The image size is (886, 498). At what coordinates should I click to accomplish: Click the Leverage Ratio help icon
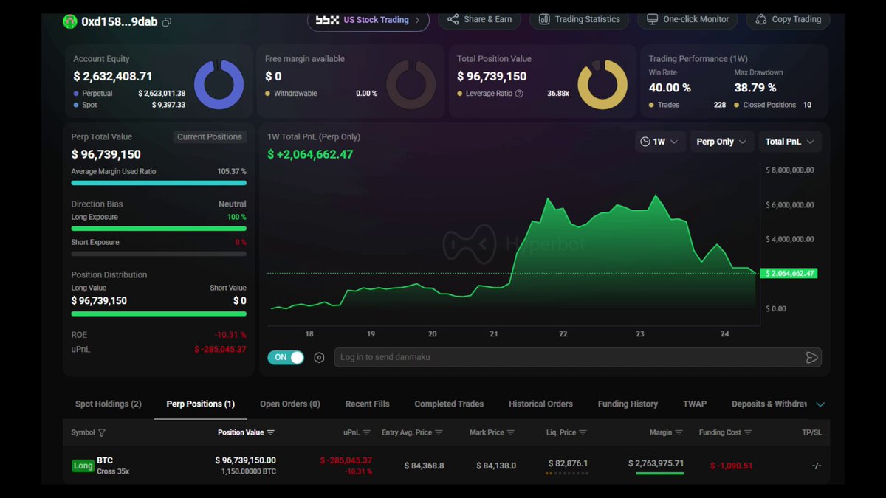[519, 94]
